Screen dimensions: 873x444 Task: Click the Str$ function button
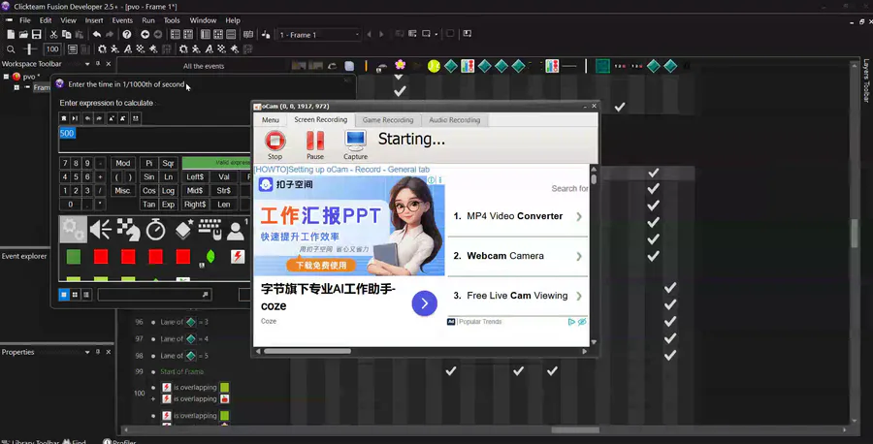(x=224, y=190)
